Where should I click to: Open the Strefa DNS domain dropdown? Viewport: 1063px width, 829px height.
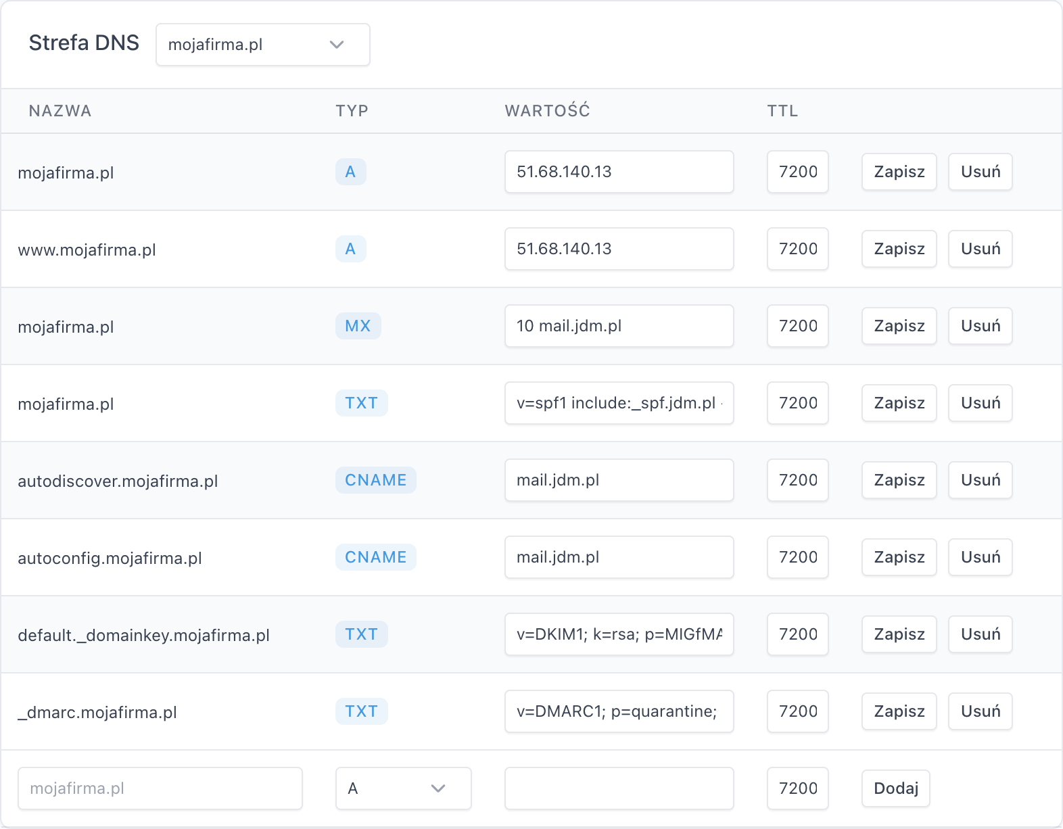point(262,45)
